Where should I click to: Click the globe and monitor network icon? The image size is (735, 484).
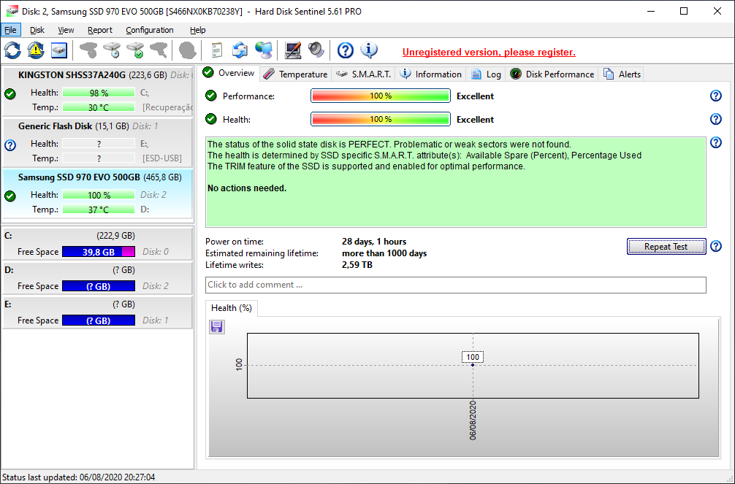tap(264, 50)
